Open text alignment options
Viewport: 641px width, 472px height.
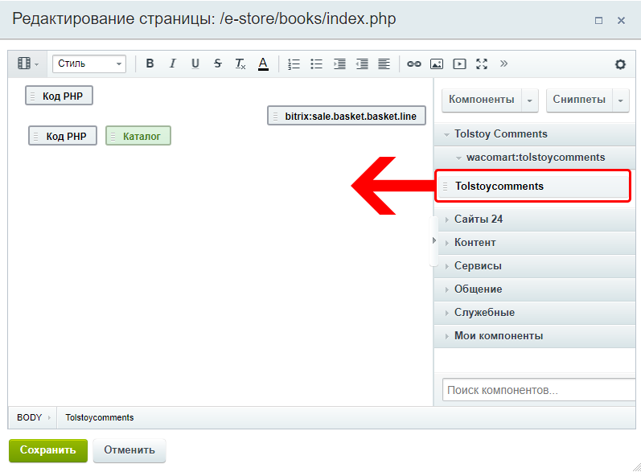(x=384, y=64)
